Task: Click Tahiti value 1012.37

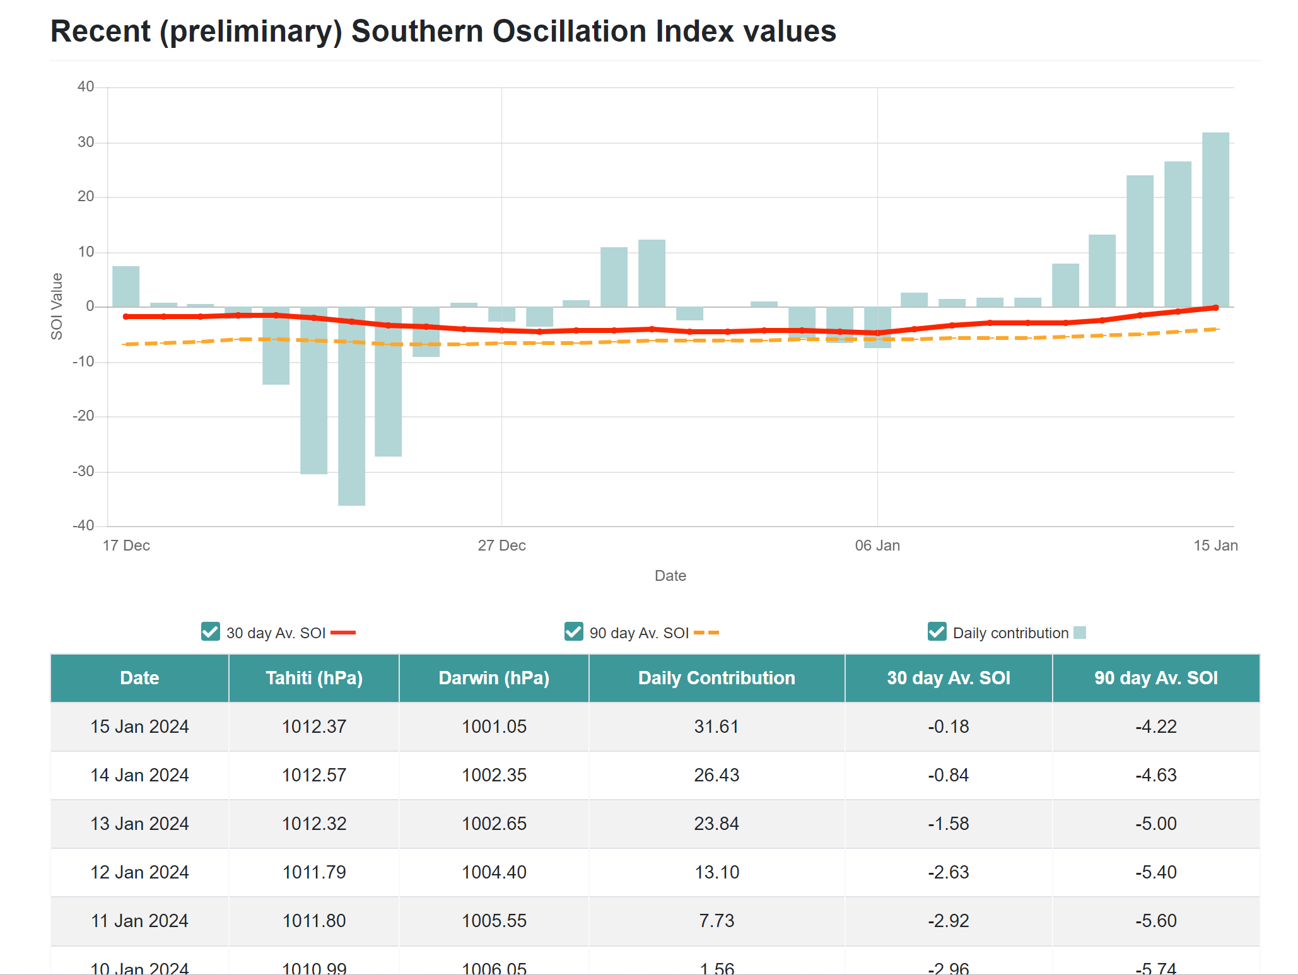Action: [x=314, y=727]
